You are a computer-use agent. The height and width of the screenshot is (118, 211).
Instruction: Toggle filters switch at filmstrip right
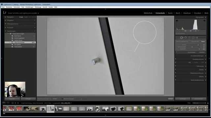208,103
